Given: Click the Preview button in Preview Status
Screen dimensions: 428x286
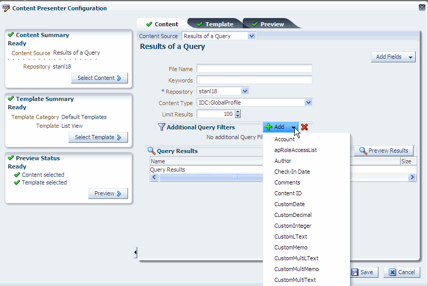Looking at the screenshot, I should (x=108, y=193).
